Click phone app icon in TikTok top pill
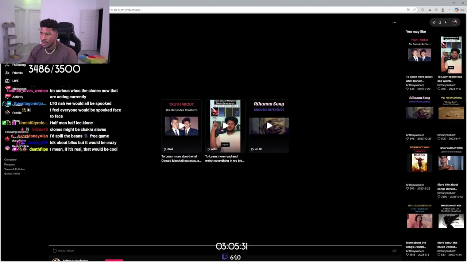 tap(440, 22)
